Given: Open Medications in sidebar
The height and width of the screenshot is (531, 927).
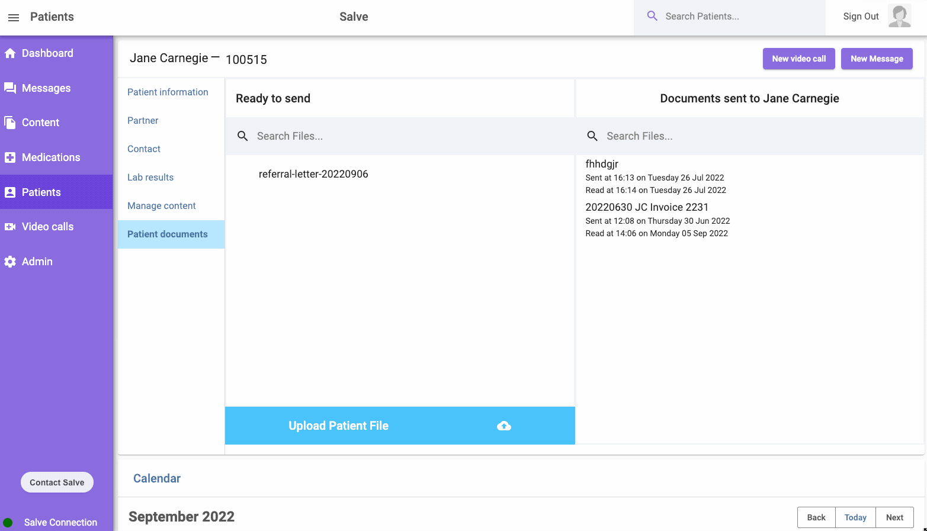Looking at the screenshot, I should pos(56,157).
